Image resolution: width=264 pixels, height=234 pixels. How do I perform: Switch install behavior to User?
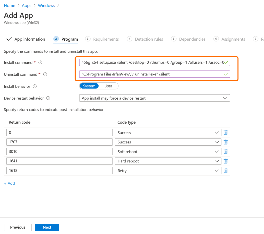coord(108,86)
